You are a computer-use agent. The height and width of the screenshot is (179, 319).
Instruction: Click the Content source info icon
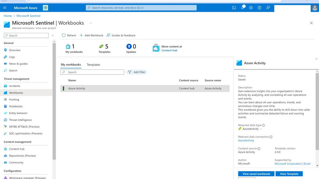[259, 149]
